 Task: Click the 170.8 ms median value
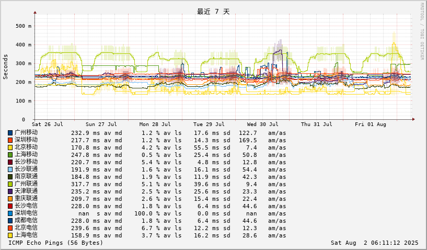(86, 148)
